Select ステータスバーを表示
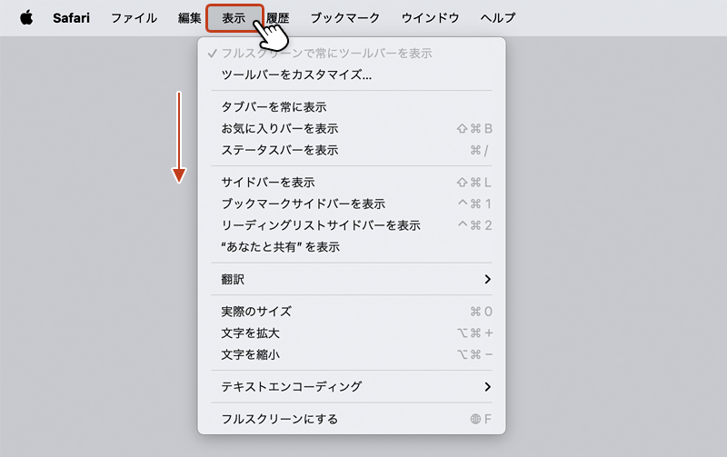This screenshot has width=727, height=457. pos(352,150)
